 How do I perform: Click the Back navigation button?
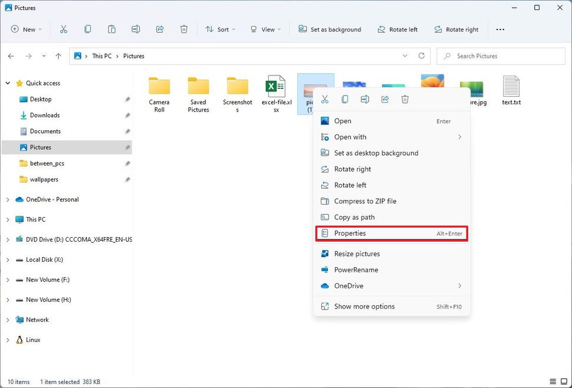[11, 55]
